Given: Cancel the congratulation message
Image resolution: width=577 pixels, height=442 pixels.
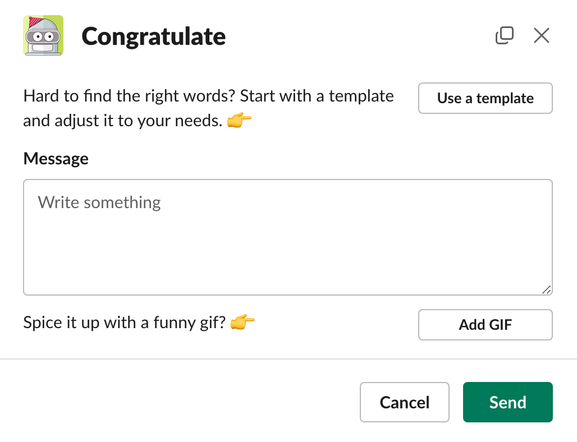Looking at the screenshot, I should pos(404,402).
